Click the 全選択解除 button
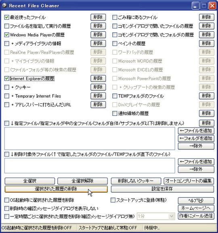Viewport: 218px width, 233px height. click(x=82, y=181)
